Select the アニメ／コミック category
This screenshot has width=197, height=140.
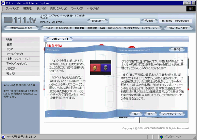(x=21, y=54)
